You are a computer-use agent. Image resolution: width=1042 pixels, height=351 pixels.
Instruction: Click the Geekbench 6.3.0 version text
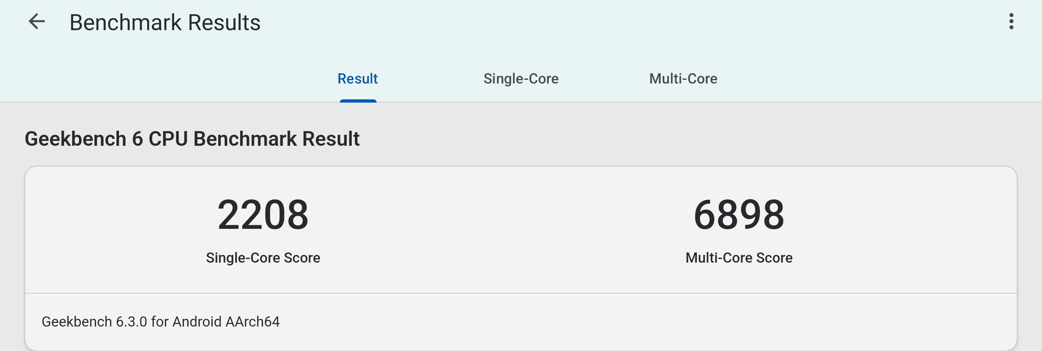(x=160, y=322)
